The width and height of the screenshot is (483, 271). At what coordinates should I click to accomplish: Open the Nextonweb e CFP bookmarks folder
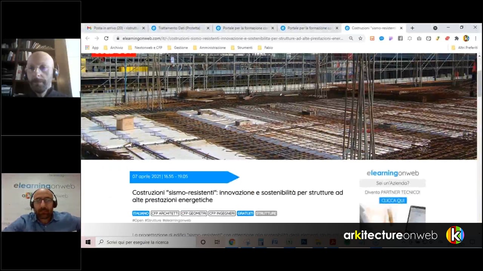click(x=145, y=48)
